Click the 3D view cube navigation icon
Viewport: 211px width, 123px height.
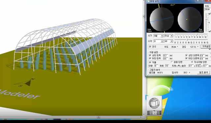[154, 103]
